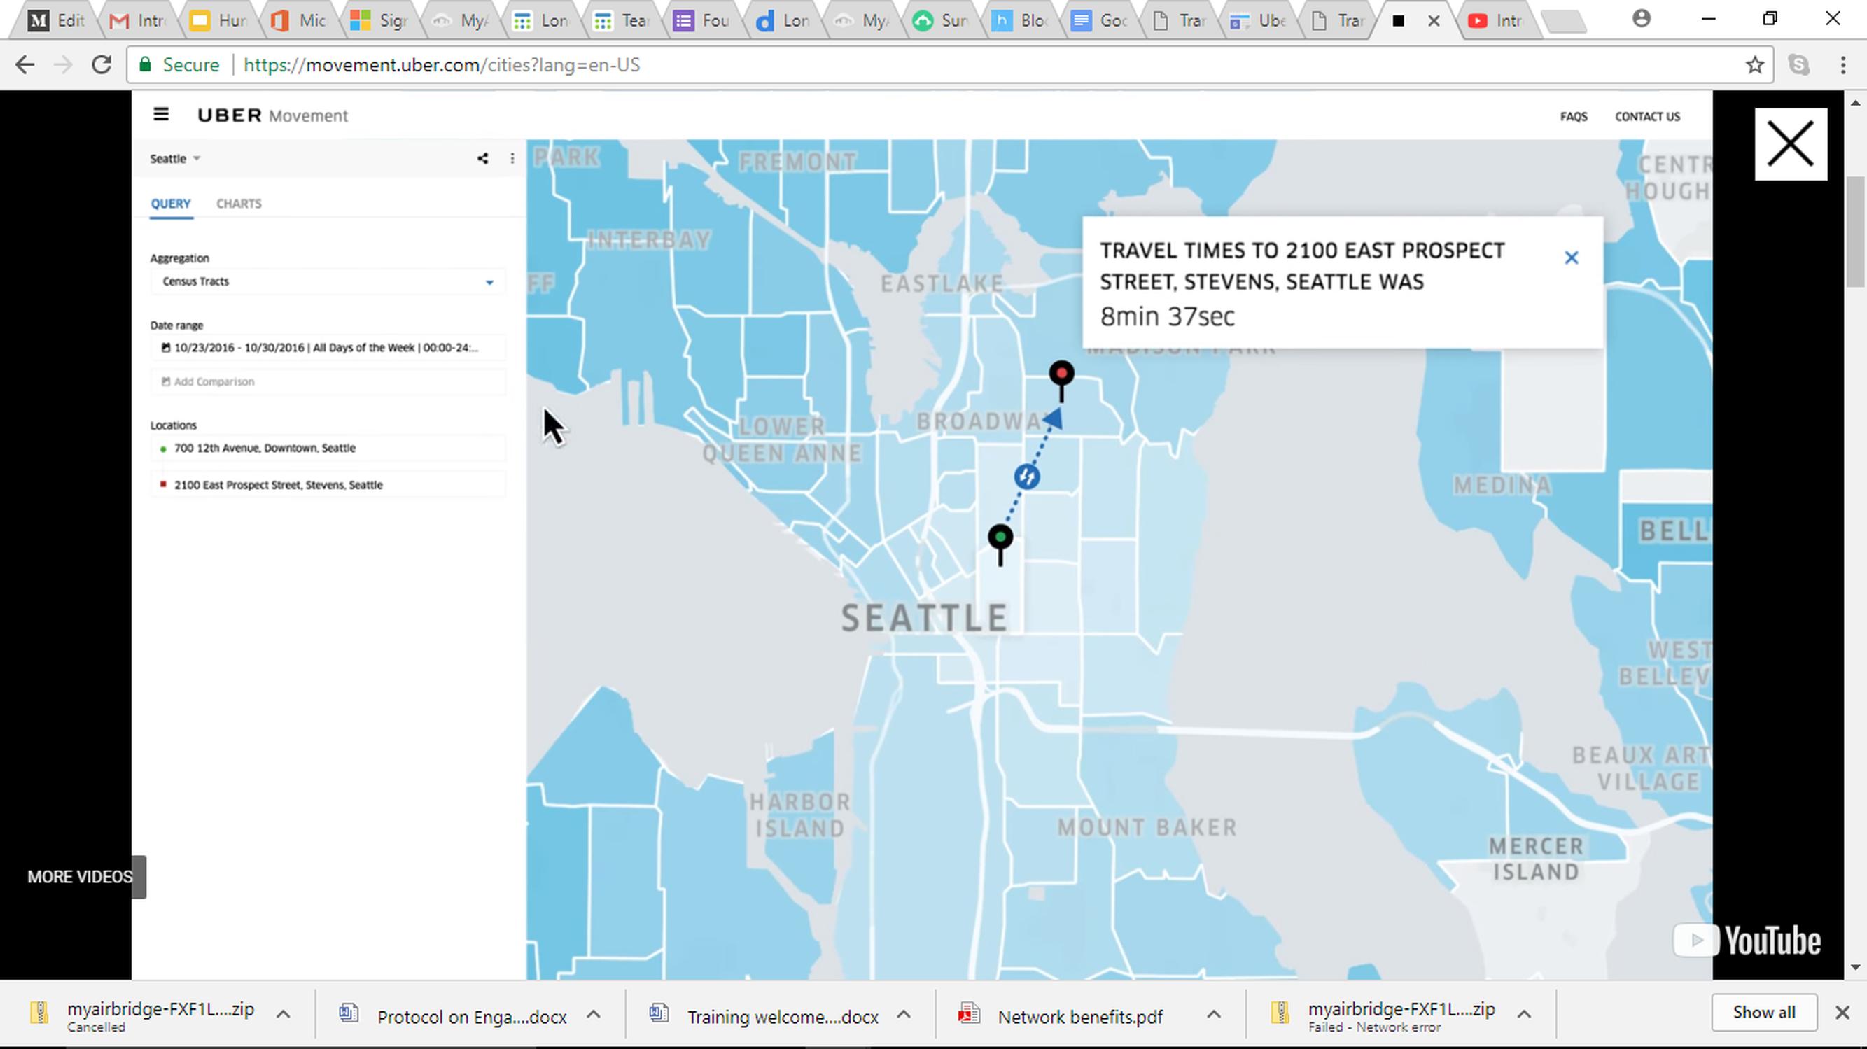The width and height of the screenshot is (1867, 1049).
Task: Click the share icon in Seattle panel
Action: point(483,158)
